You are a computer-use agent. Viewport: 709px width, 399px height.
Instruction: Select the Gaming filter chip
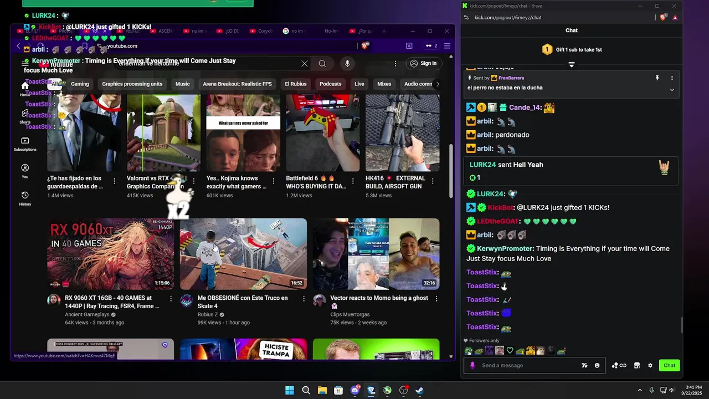(x=80, y=84)
